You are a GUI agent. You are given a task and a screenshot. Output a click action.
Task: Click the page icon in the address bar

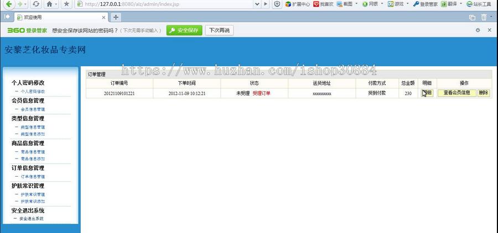(x=80, y=4)
